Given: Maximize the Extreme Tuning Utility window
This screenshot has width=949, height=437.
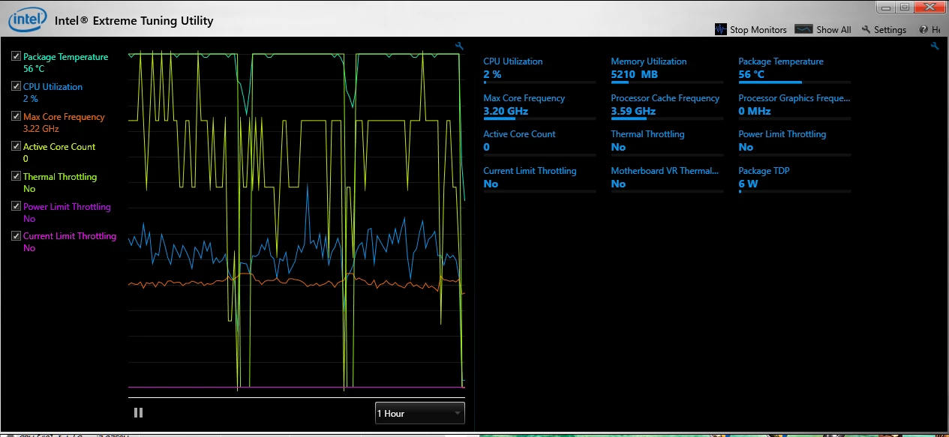Looking at the screenshot, I should (905, 7).
